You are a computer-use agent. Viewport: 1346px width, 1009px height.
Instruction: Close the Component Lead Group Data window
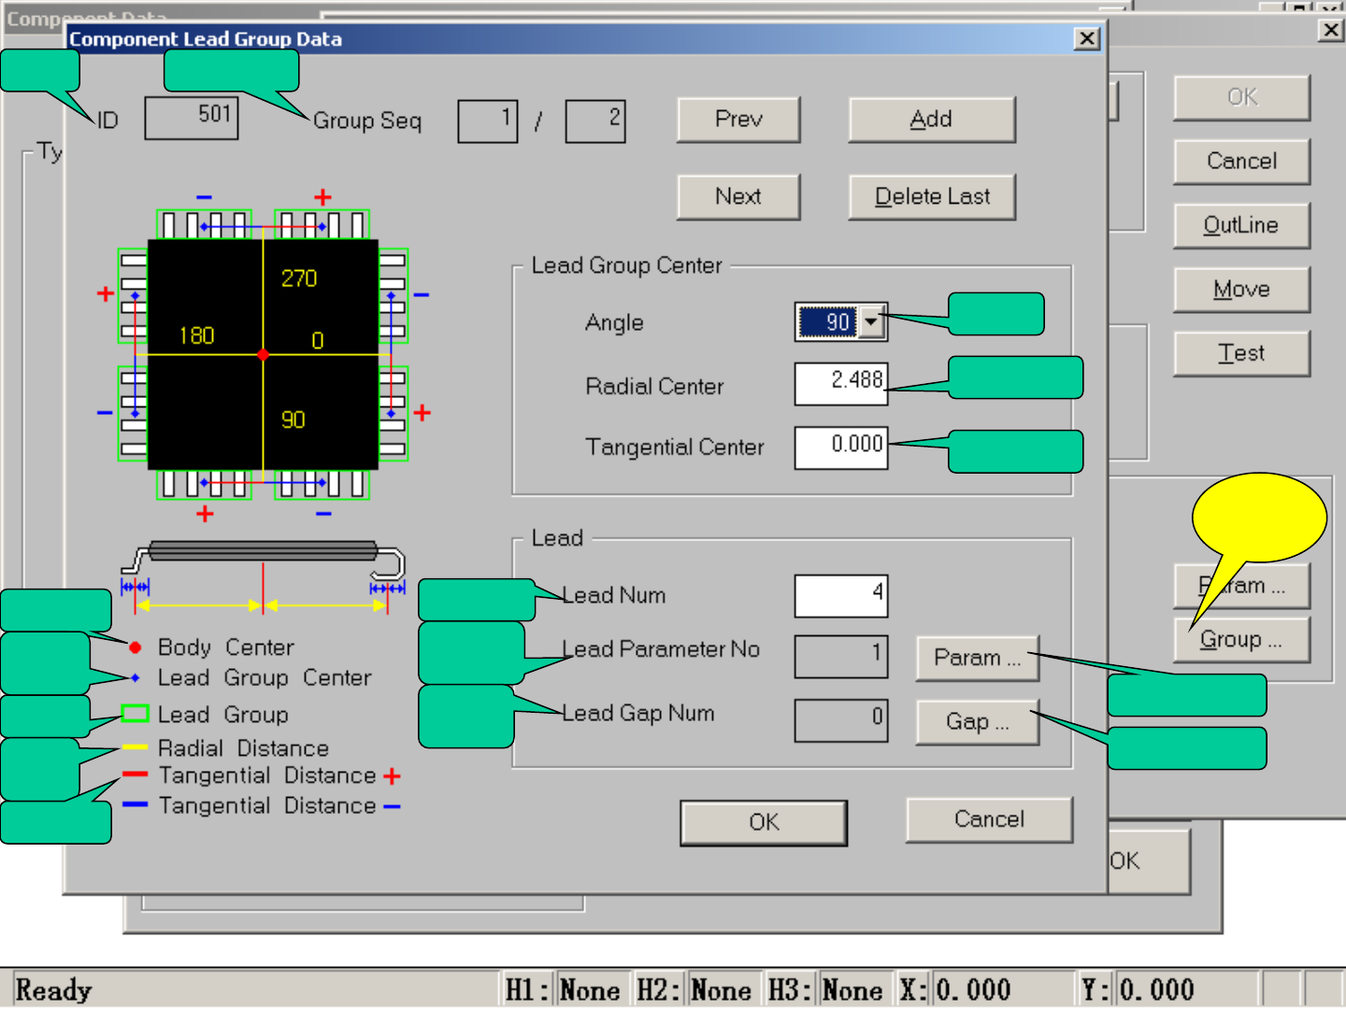coord(1086,38)
